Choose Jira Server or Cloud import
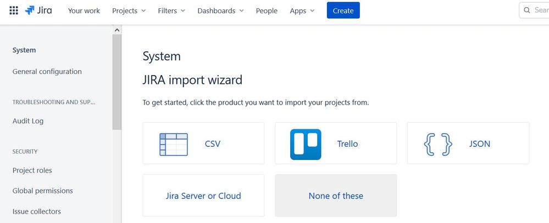This screenshot has width=549, height=223. click(x=203, y=196)
